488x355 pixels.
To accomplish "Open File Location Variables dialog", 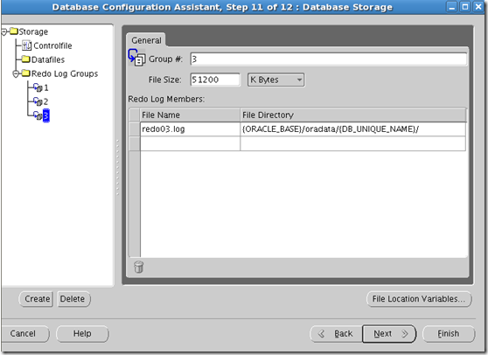I will (x=419, y=299).
